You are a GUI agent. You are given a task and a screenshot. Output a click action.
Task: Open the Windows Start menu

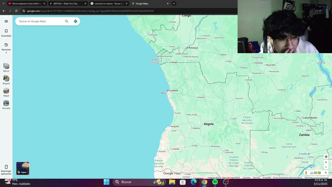(106, 182)
